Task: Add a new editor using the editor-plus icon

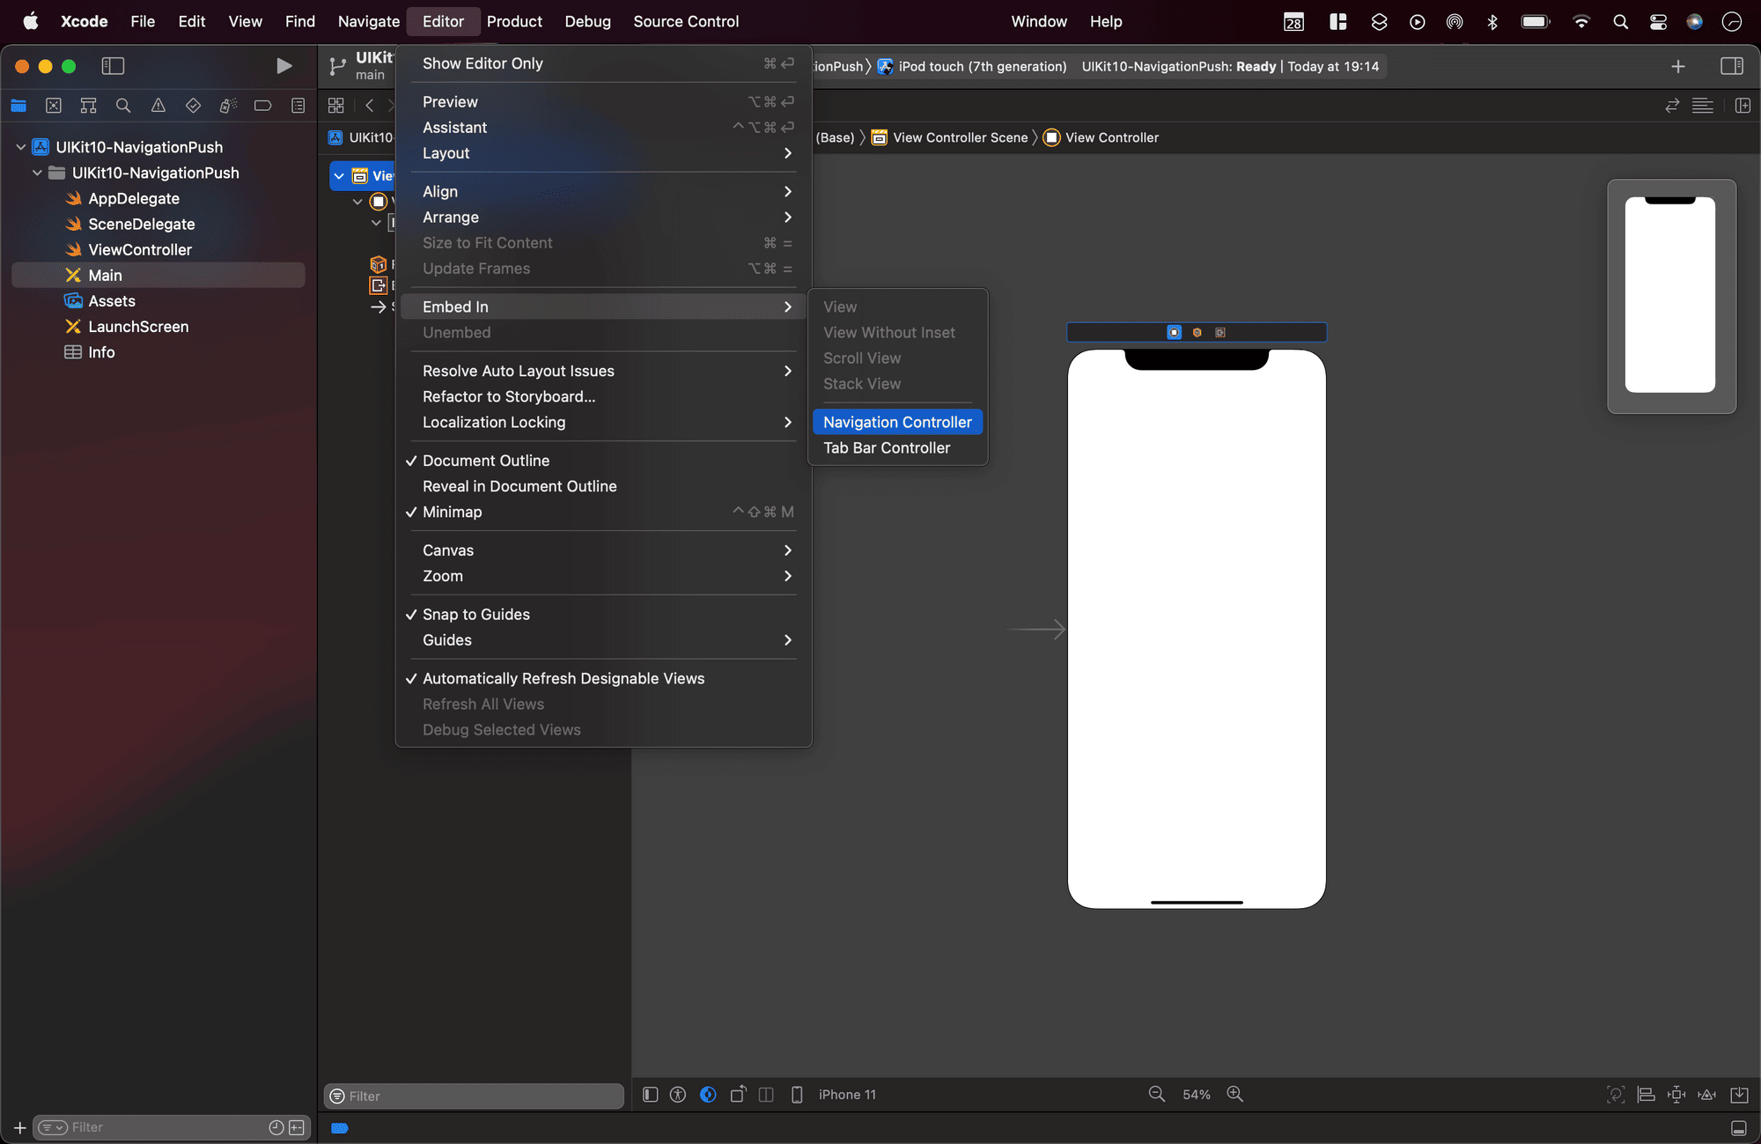Action: pyautogui.click(x=1678, y=66)
